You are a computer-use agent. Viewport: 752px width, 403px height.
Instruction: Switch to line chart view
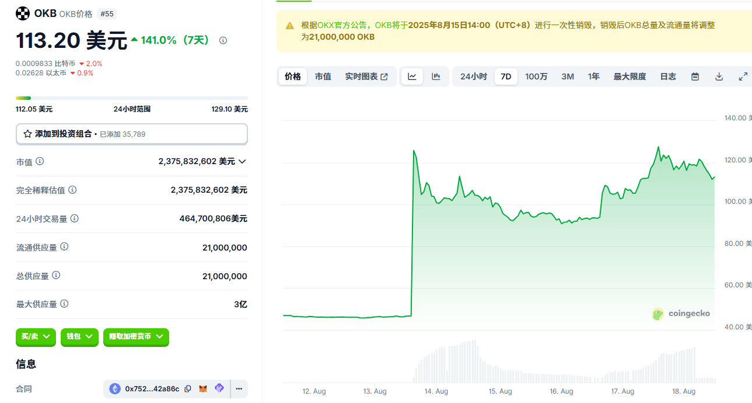pyautogui.click(x=412, y=77)
